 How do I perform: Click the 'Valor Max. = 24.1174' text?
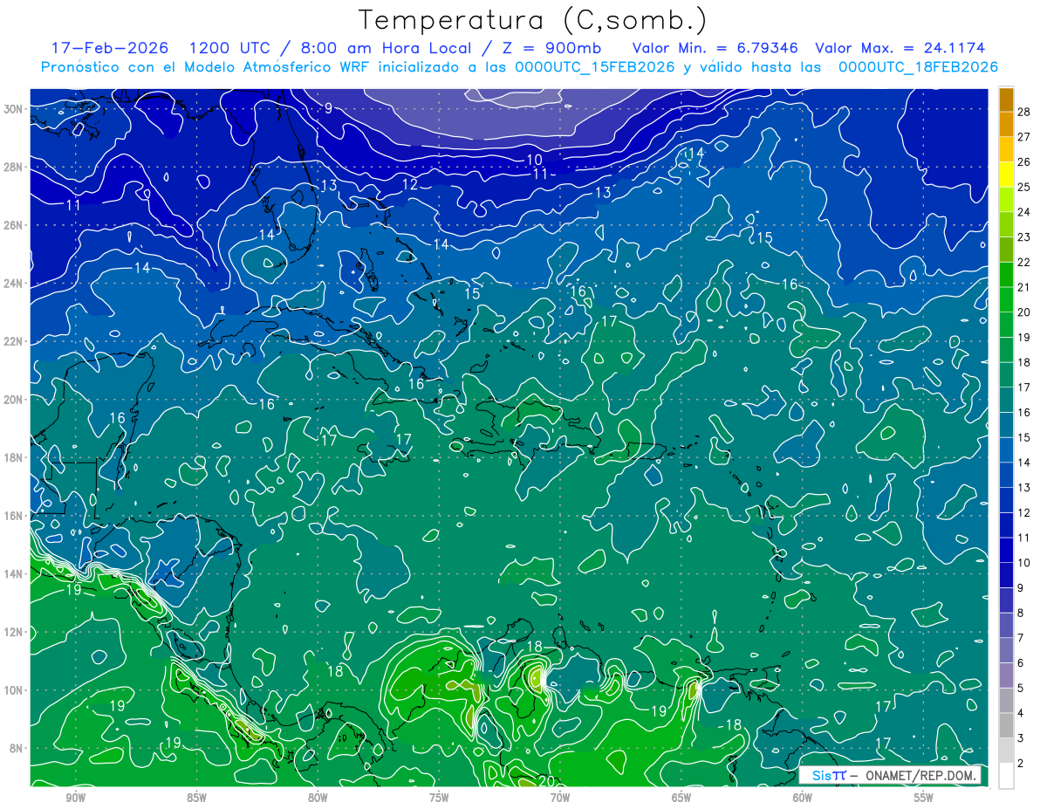(900, 48)
